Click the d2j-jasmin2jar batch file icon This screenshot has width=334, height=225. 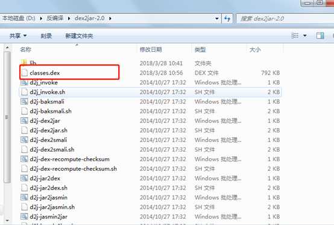(24, 217)
